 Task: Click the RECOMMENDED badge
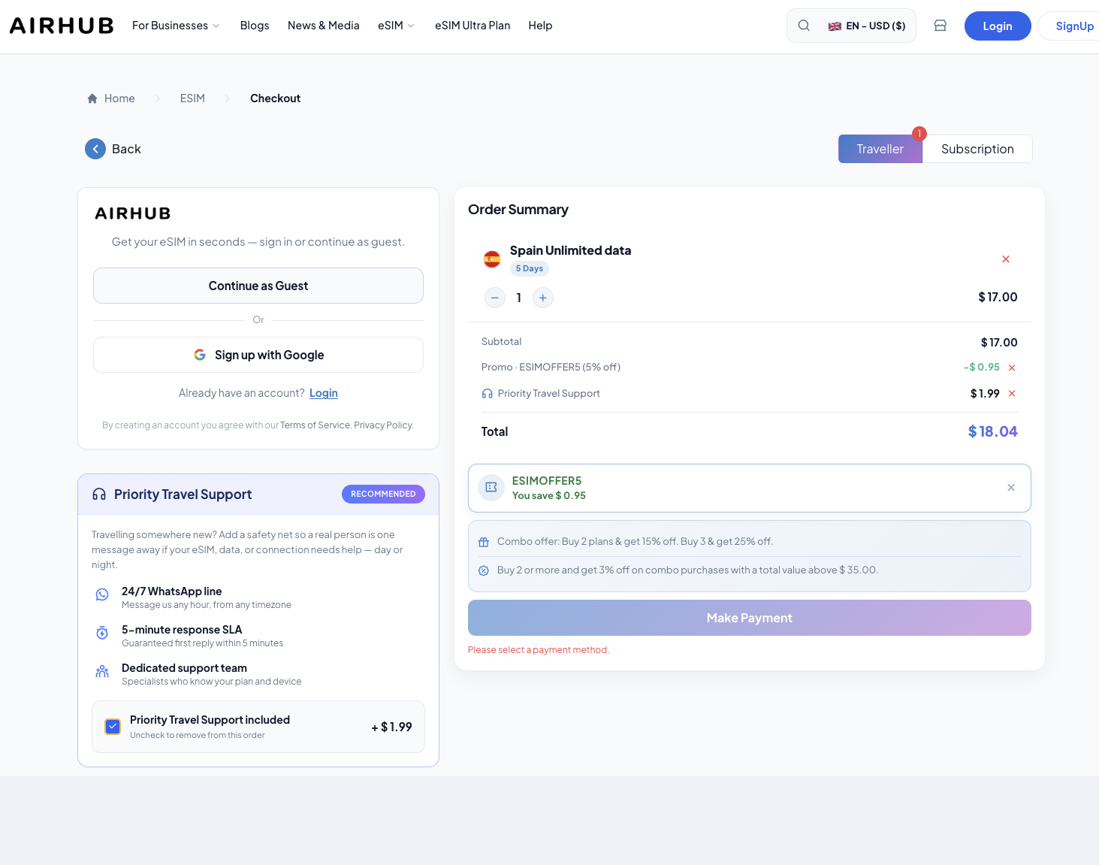point(383,494)
